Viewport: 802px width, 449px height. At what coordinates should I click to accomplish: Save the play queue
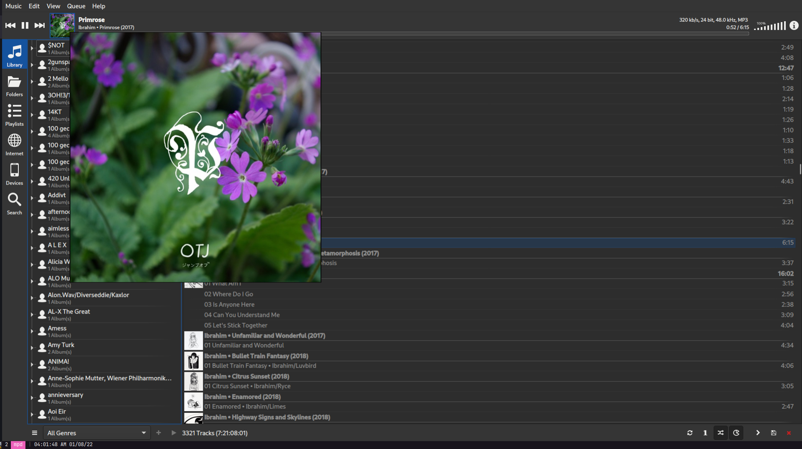[773, 433]
